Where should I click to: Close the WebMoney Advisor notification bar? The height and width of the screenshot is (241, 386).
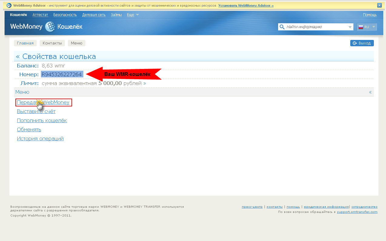[x=379, y=5]
